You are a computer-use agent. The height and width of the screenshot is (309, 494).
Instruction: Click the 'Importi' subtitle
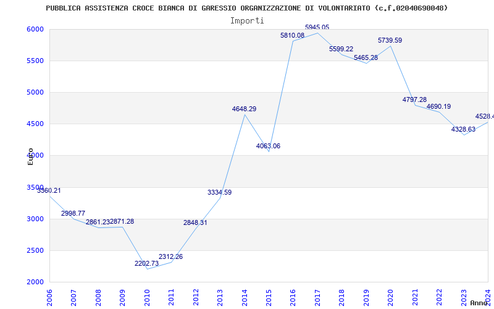(x=247, y=21)
